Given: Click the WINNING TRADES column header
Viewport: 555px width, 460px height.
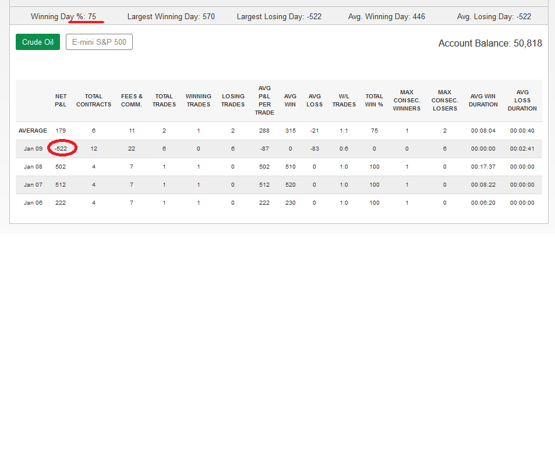Looking at the screenshot, I should (x=198, y=101).
